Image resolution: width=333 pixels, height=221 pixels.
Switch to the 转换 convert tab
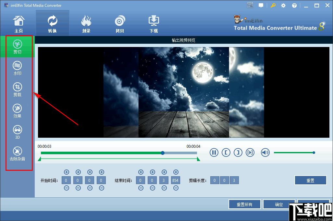53,23
